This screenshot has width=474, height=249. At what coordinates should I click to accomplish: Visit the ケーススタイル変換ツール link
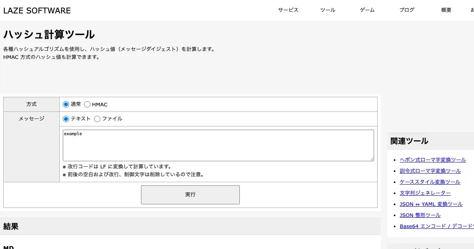click(x=430, y=182)
